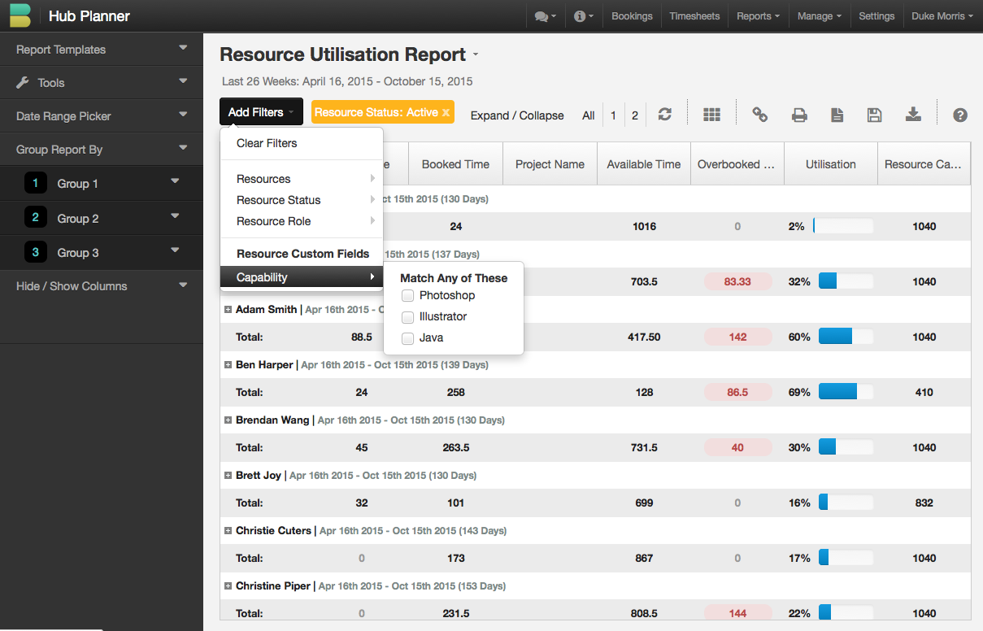Screen dimensions: 983x631
Task: Click Brett Joy's 16% utilisation bar
Action: (x=846, y=503)
